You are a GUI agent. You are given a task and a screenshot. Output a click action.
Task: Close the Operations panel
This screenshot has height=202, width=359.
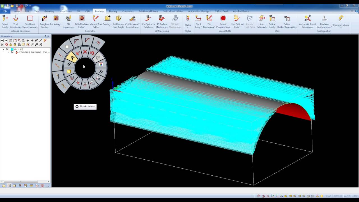pyautogui.click(x=48, y=36)
